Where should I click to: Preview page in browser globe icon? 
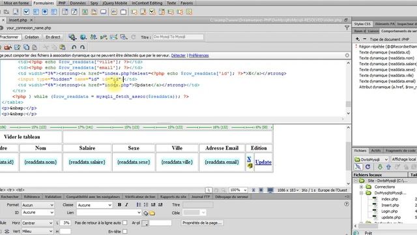(x=83, y=37)
